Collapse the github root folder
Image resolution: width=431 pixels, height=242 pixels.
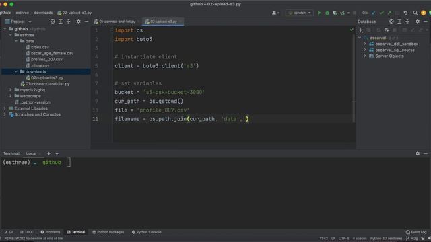pos(5,29)
